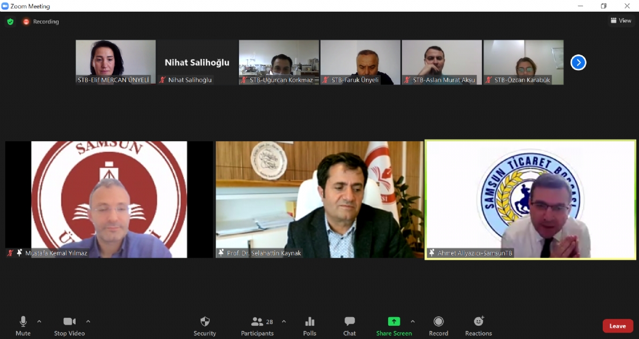
Task: Open the Security shield options
Action: 204,322
